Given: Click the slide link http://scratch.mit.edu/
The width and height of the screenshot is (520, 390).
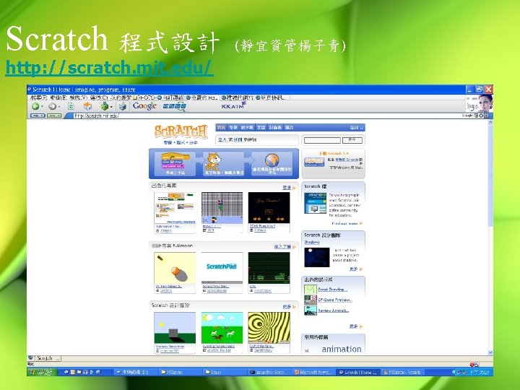Looking at the screenshot, I should coord(109,67).
